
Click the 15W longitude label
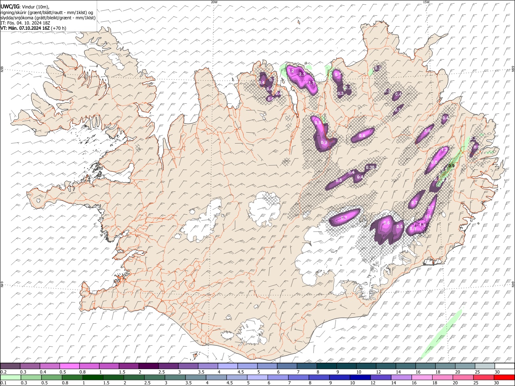[x=426, y=2]
